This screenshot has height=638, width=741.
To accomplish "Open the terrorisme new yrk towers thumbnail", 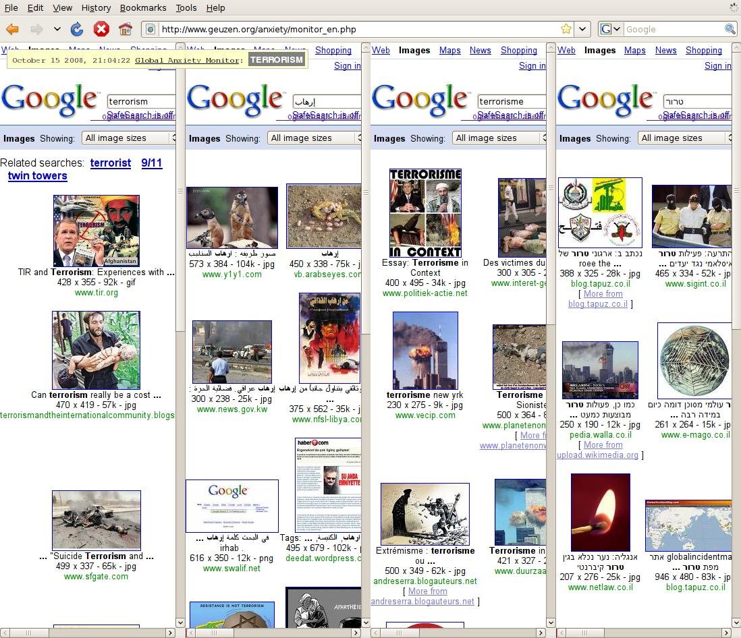I will point(425,351).
